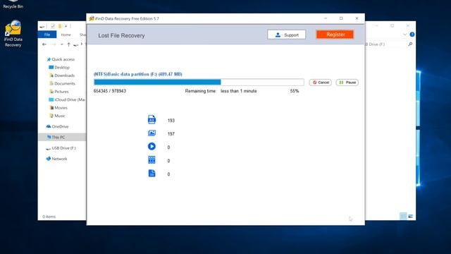Click the quick access toolbar dropdown arrow
Image resolution: width=451 pixels, height=254 pixels.
pos(66,26)
